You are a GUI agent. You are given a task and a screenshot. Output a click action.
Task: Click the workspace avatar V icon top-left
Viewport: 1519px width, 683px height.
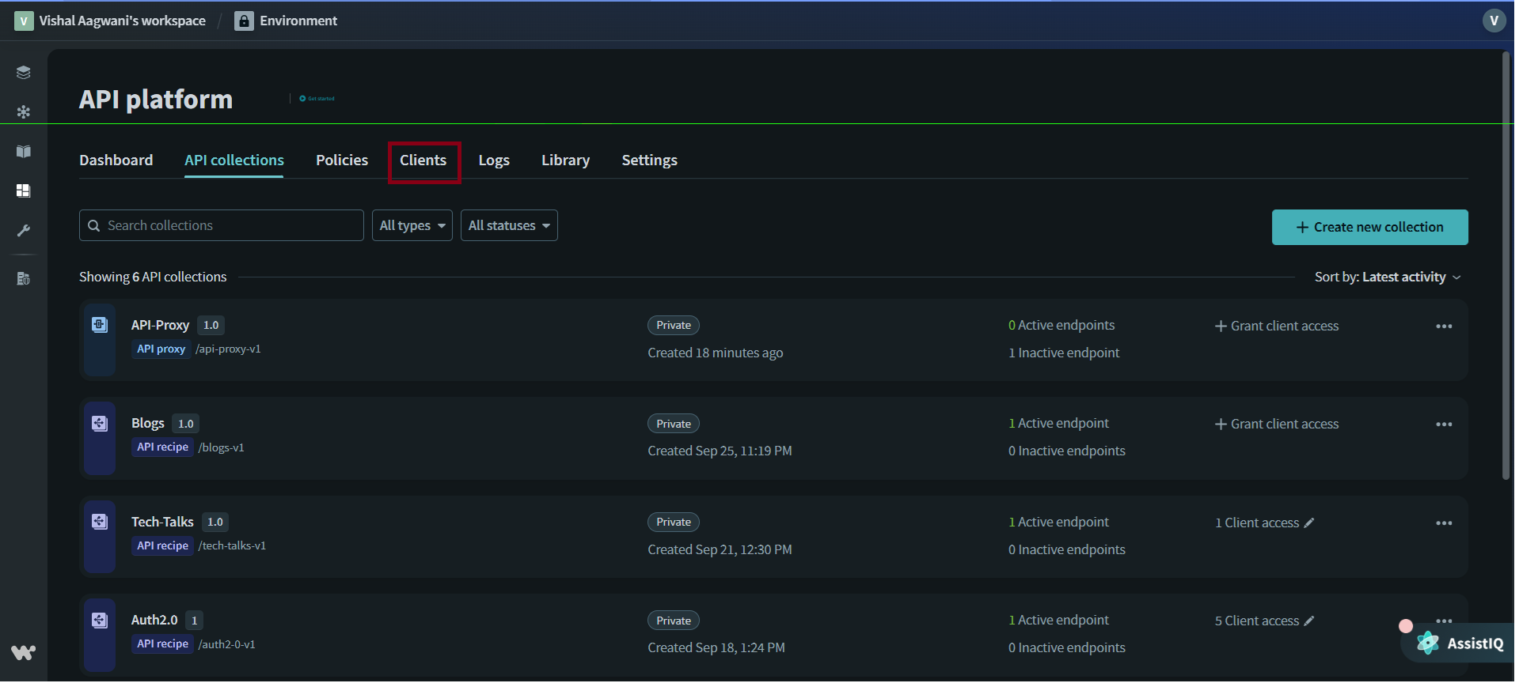click(x=24, y=21)
